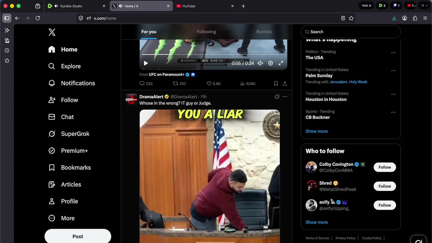Switch to the For you tab
This screenshot has height=243, width=432.
pos(149,32)
